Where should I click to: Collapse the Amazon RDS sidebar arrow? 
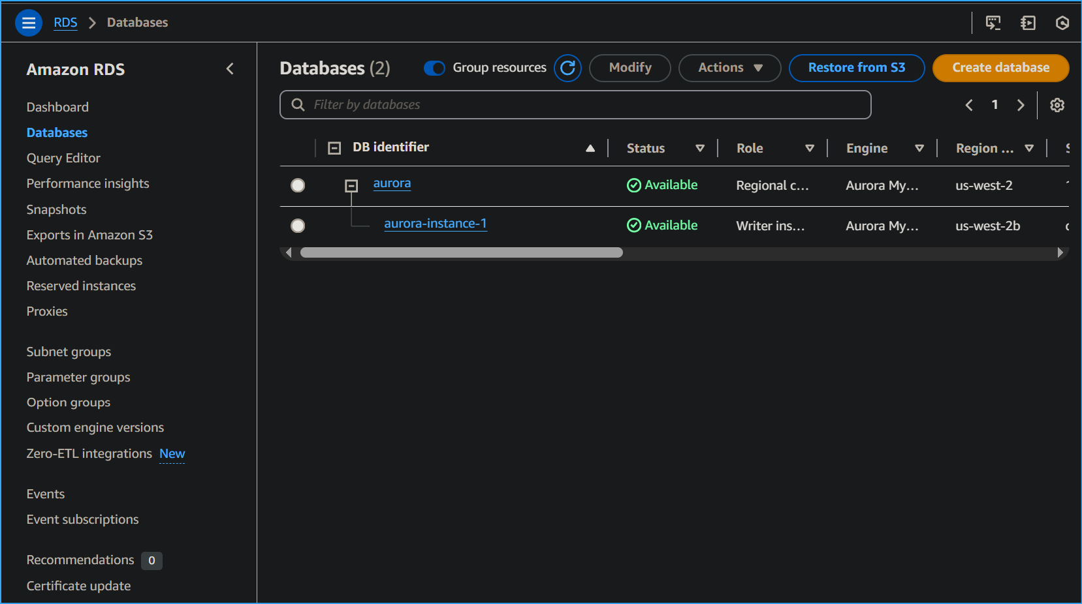[x=230, y=69]
